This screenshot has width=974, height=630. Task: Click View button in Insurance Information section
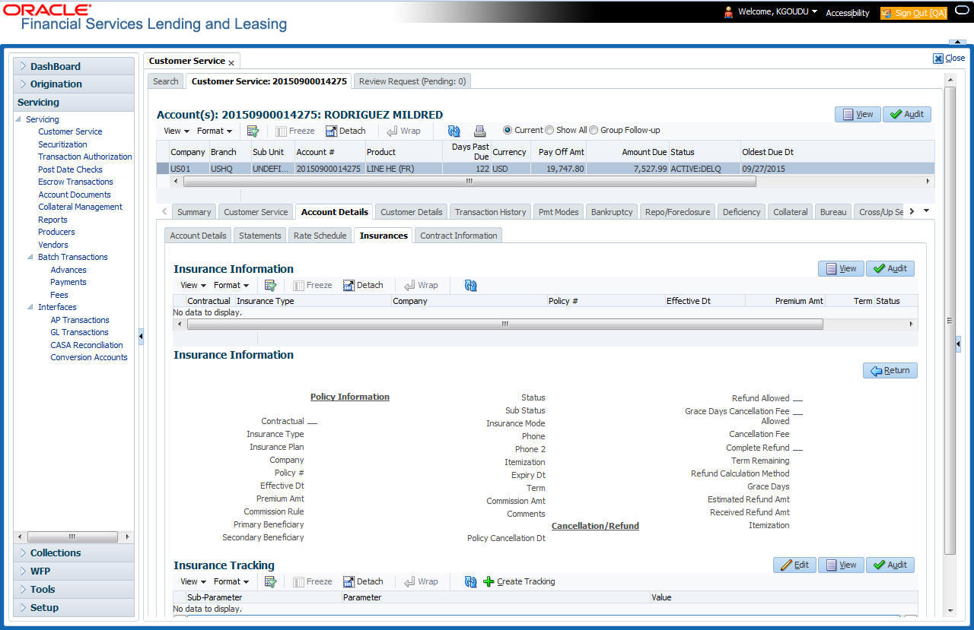click(841, 268)
